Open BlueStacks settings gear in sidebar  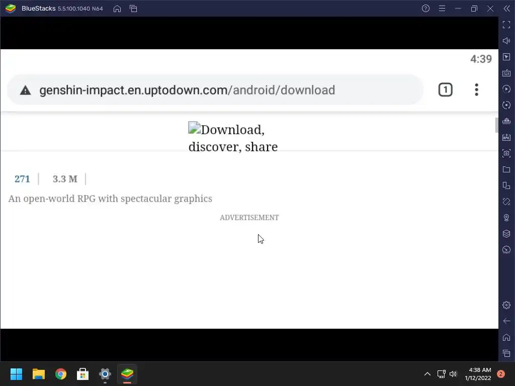pos(506,305)
